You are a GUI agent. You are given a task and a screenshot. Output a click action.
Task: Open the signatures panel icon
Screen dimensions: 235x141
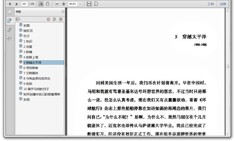[9, 38]
